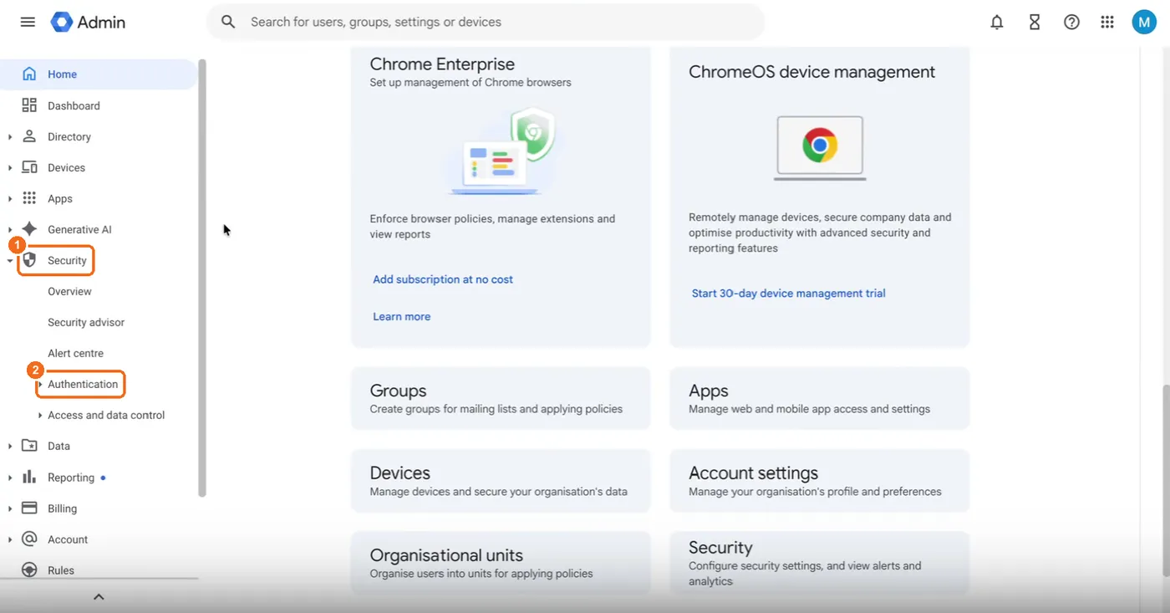This screenshot has width=1170, height=613.
Task: Click Learn more under Chrome Enterprise
Action: (402, 317)
